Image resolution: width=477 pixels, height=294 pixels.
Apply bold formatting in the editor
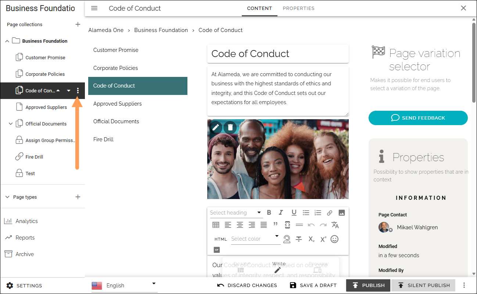coord(269,213)
